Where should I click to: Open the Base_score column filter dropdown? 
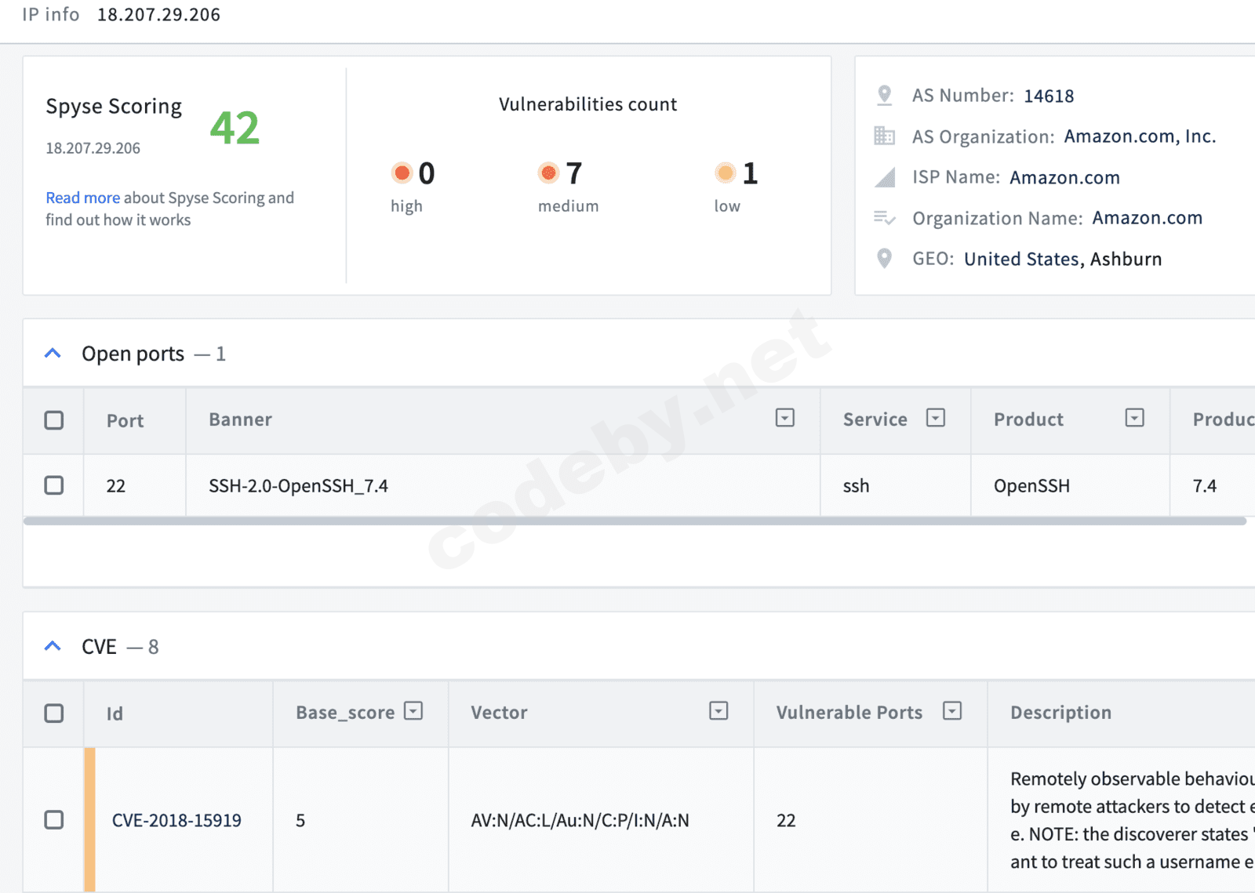(413, 711)
